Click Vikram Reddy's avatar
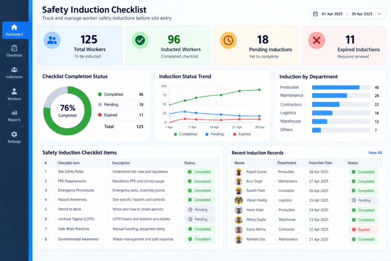Viewport: 391px width, 261px height. click(239, 200)
